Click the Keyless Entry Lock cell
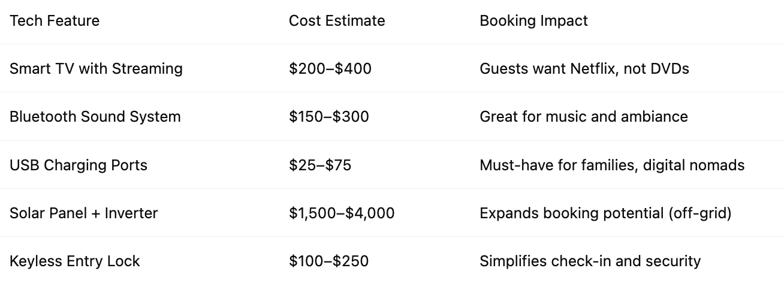The width and height of the screenshot is (784, 289). tap(75, 261)
